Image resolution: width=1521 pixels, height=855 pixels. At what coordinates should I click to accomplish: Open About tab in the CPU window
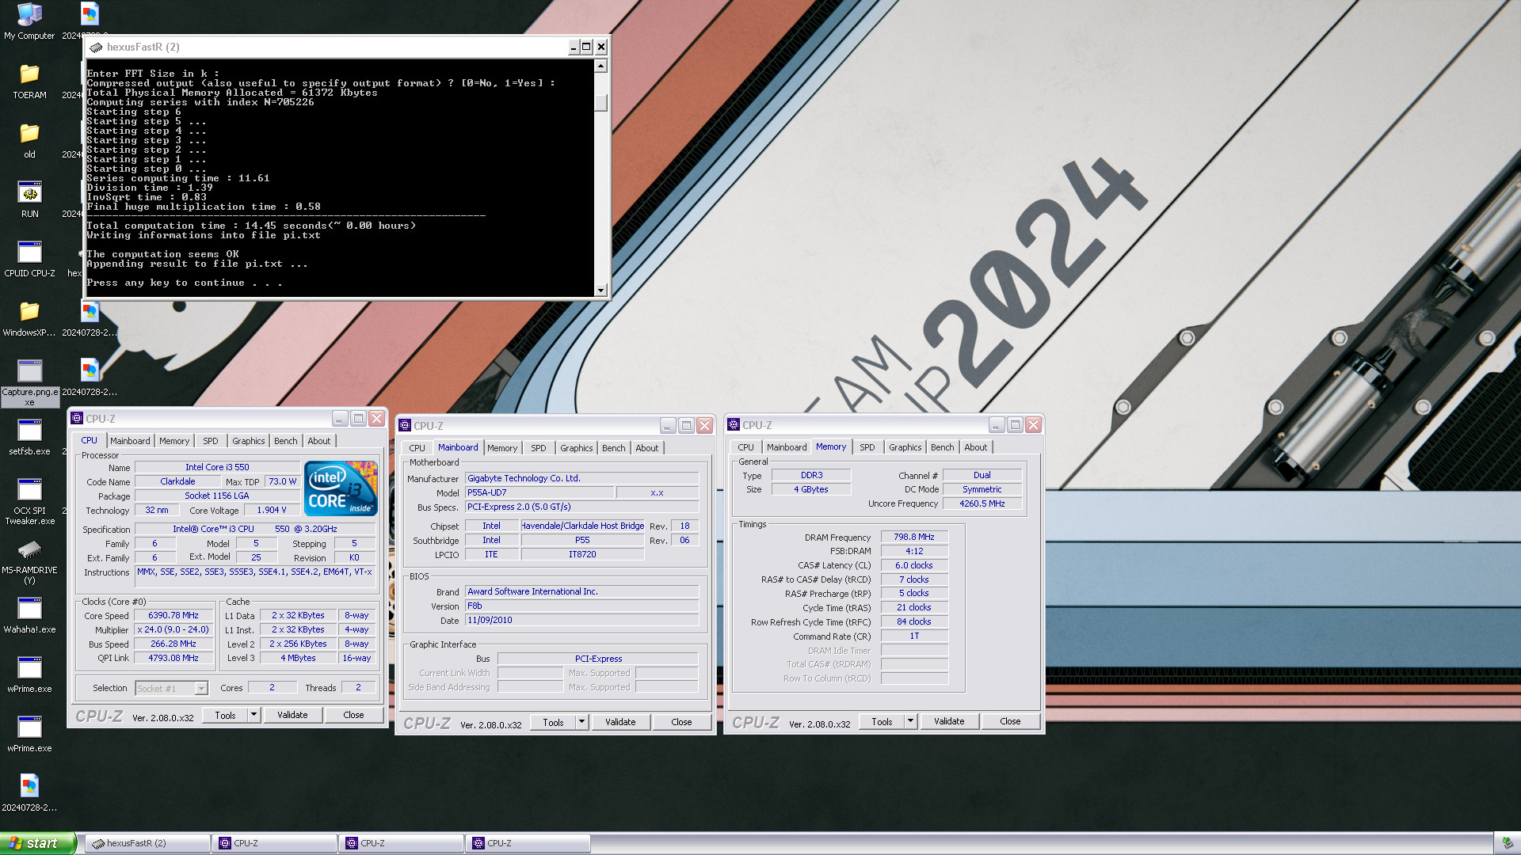tap(319, 441)
